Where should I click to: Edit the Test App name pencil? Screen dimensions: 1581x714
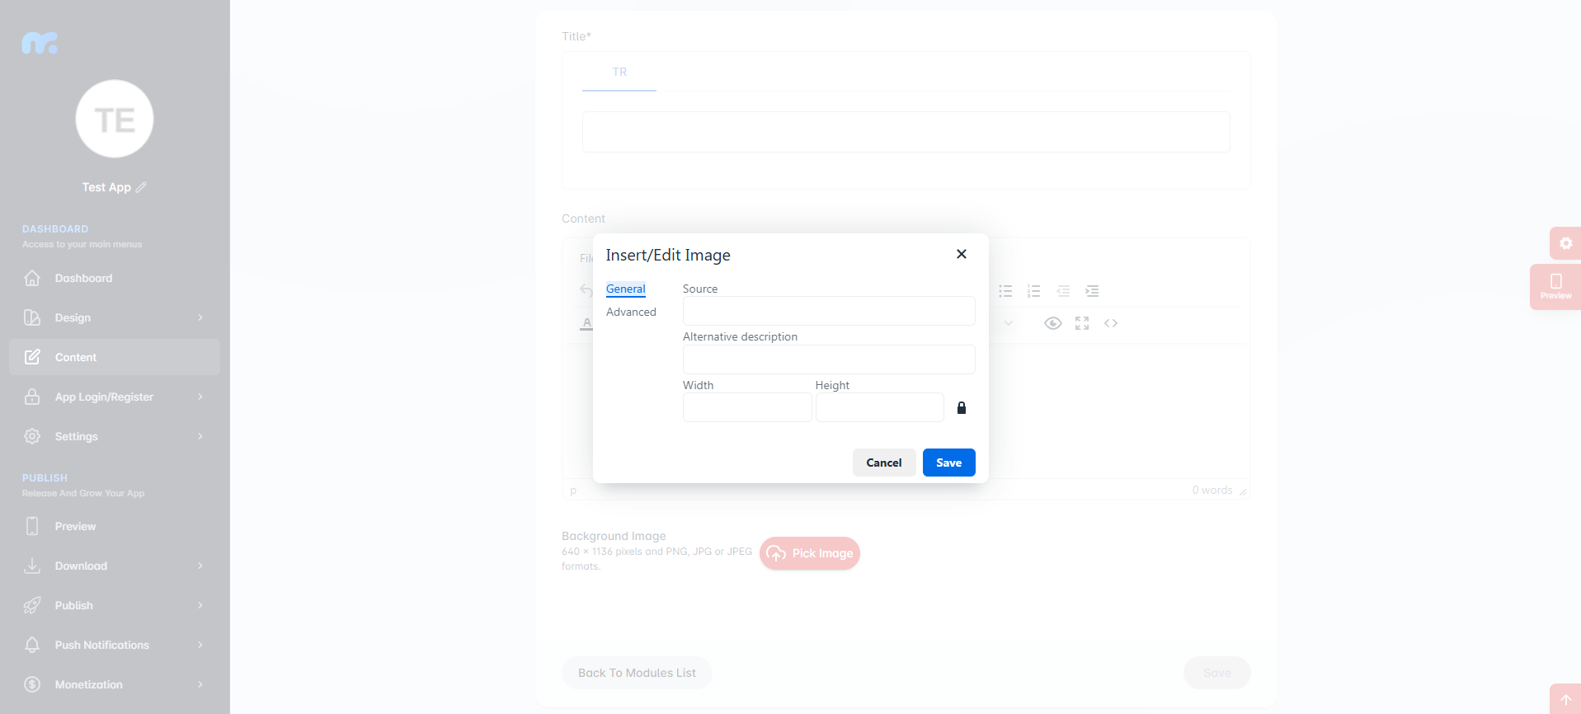pos(141,187)
